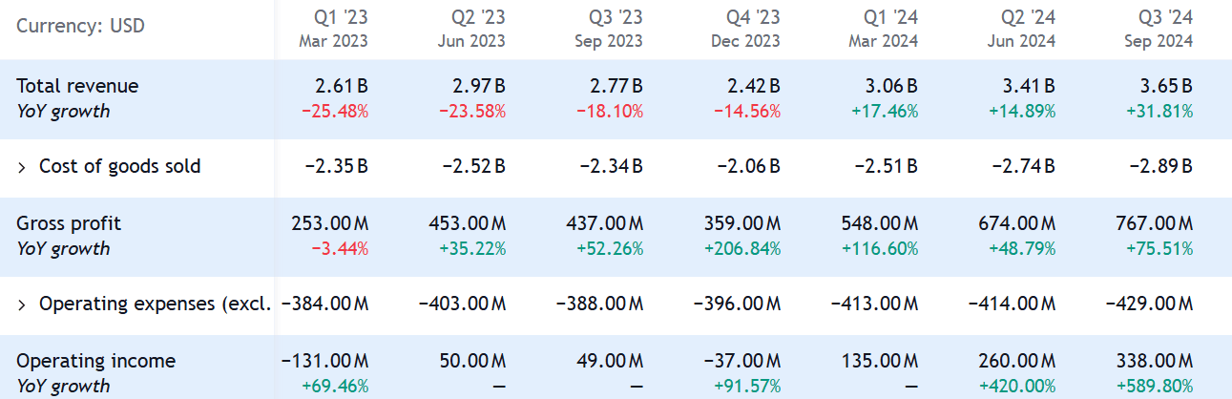The height and width of the screenshot is (399, 1232).
Task: Click the +589.80% operating income growth value
Action: click(x=1155, y=386)
